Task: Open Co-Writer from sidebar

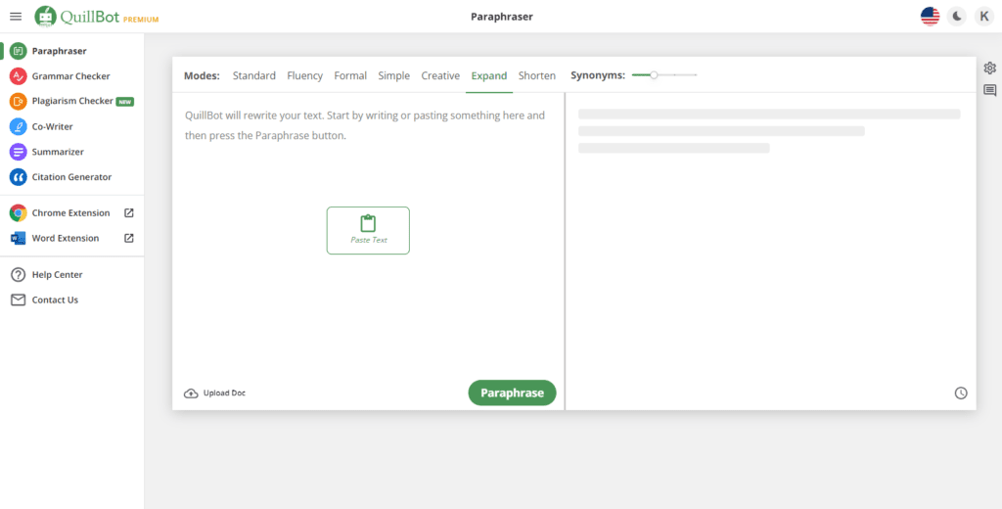Action: (53, 126)
